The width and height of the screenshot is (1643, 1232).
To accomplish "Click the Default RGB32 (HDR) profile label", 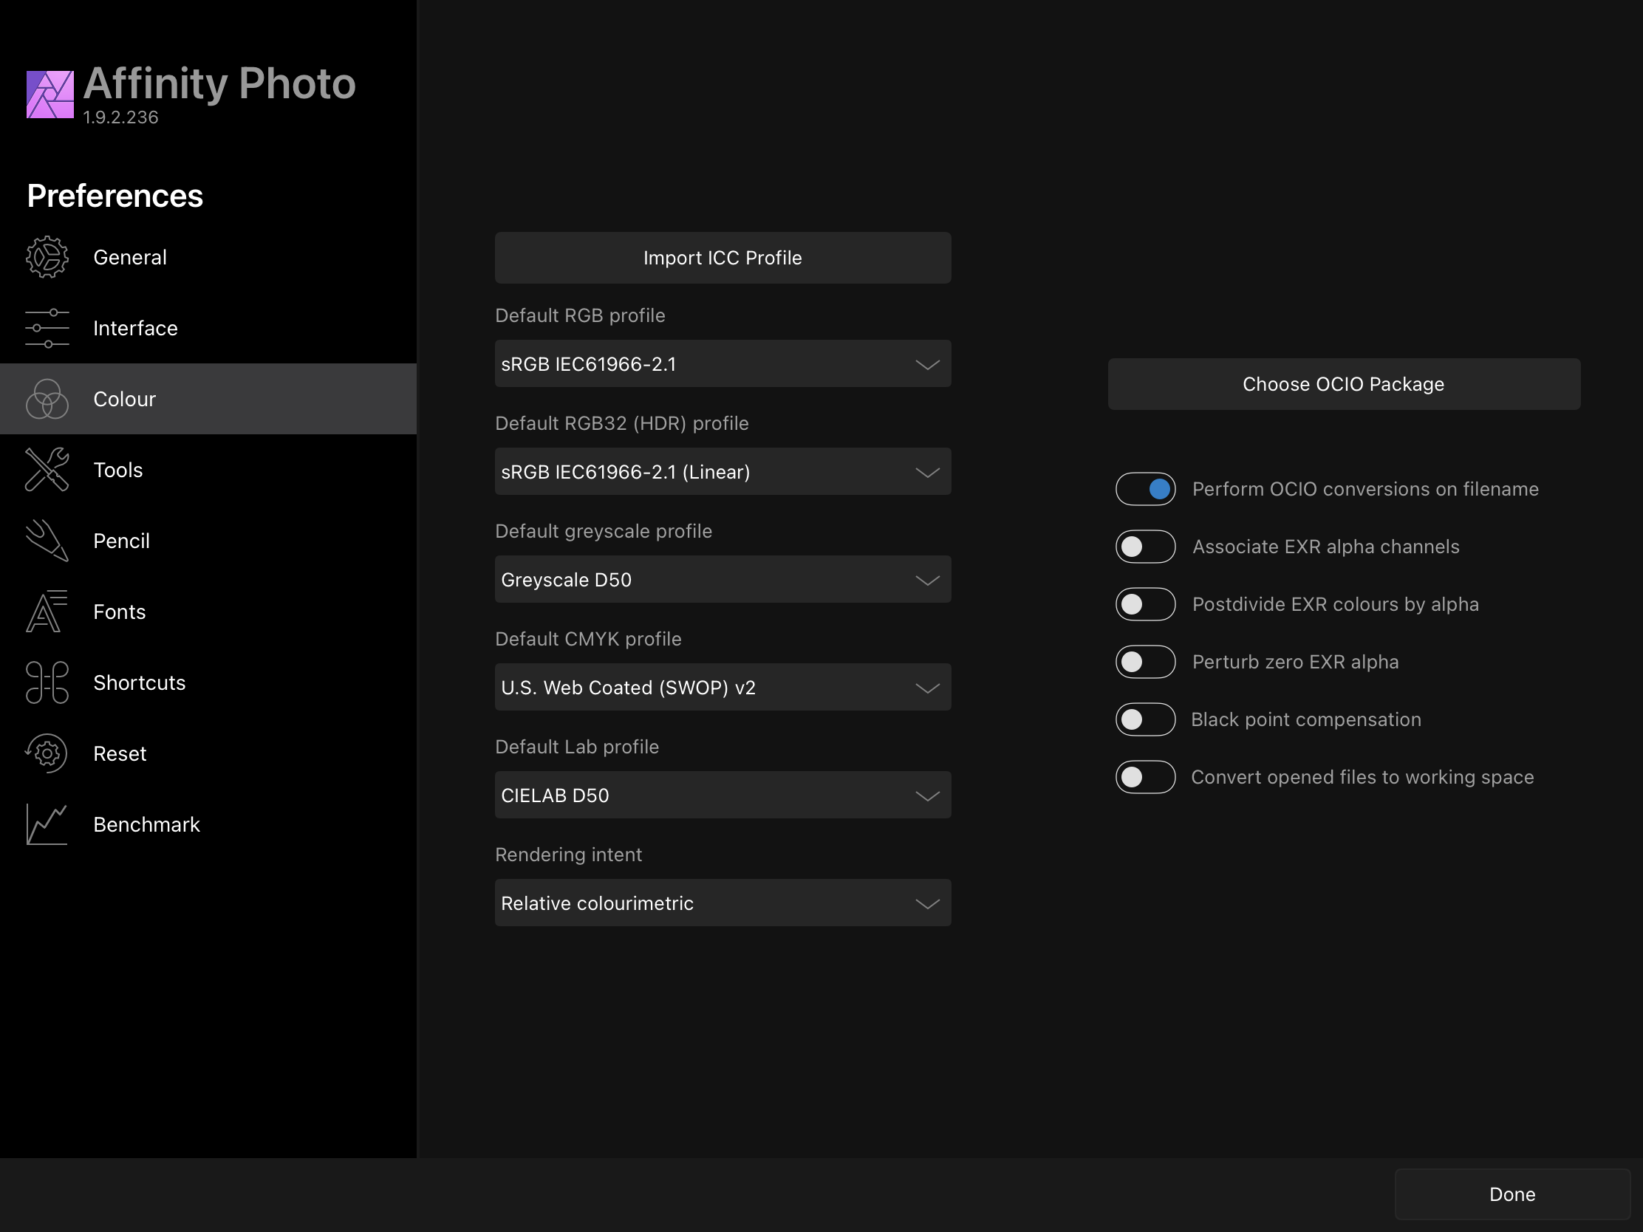I will coord(622,423).
